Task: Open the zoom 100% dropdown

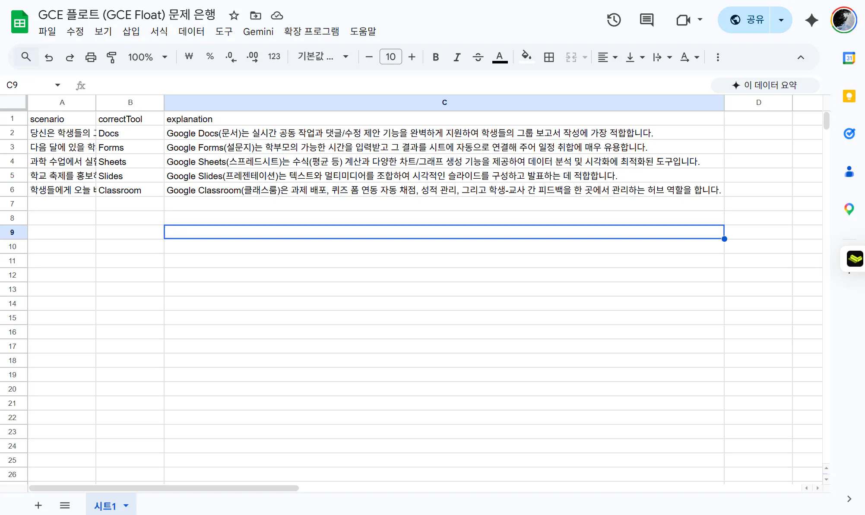Action: [x=147, y=57]
